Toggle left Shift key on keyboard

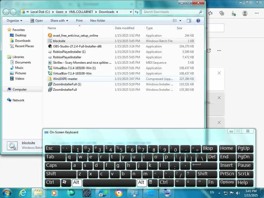click(61, 174)
